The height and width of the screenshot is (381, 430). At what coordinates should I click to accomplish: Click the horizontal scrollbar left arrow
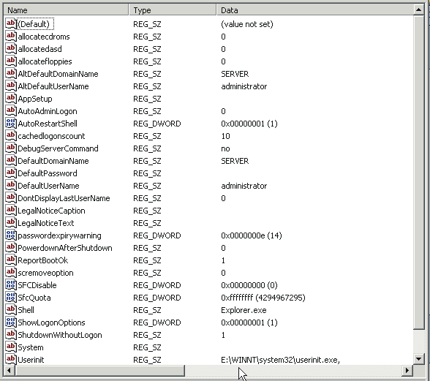tap(9, 371)
